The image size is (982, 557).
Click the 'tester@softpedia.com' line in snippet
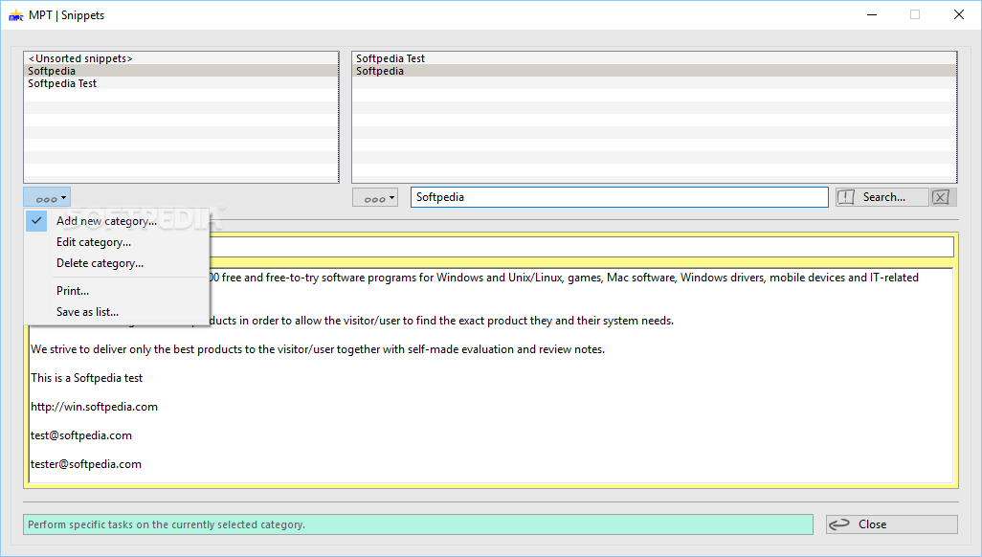click(86, 465)
